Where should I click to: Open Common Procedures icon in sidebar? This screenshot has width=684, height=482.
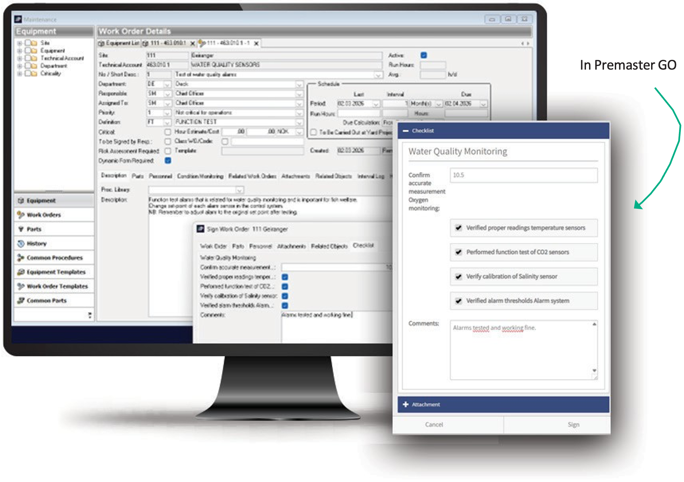[x=21, y=258]
